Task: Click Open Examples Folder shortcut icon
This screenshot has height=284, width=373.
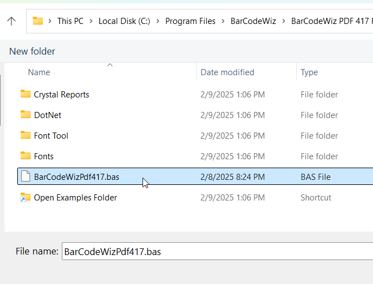Action: click(26, 197)
